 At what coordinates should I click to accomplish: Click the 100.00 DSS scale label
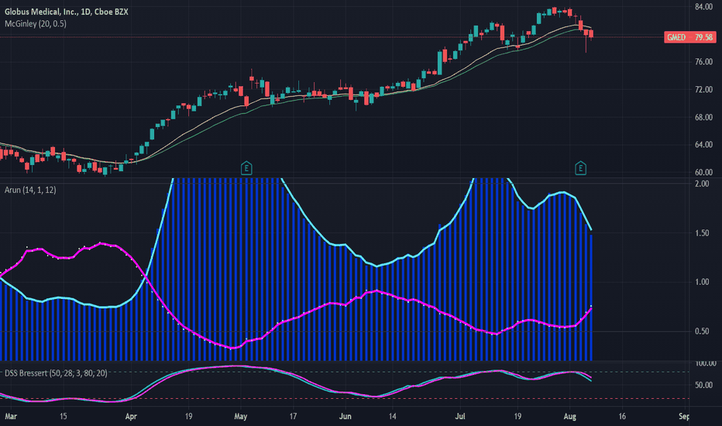pos(705,363)
